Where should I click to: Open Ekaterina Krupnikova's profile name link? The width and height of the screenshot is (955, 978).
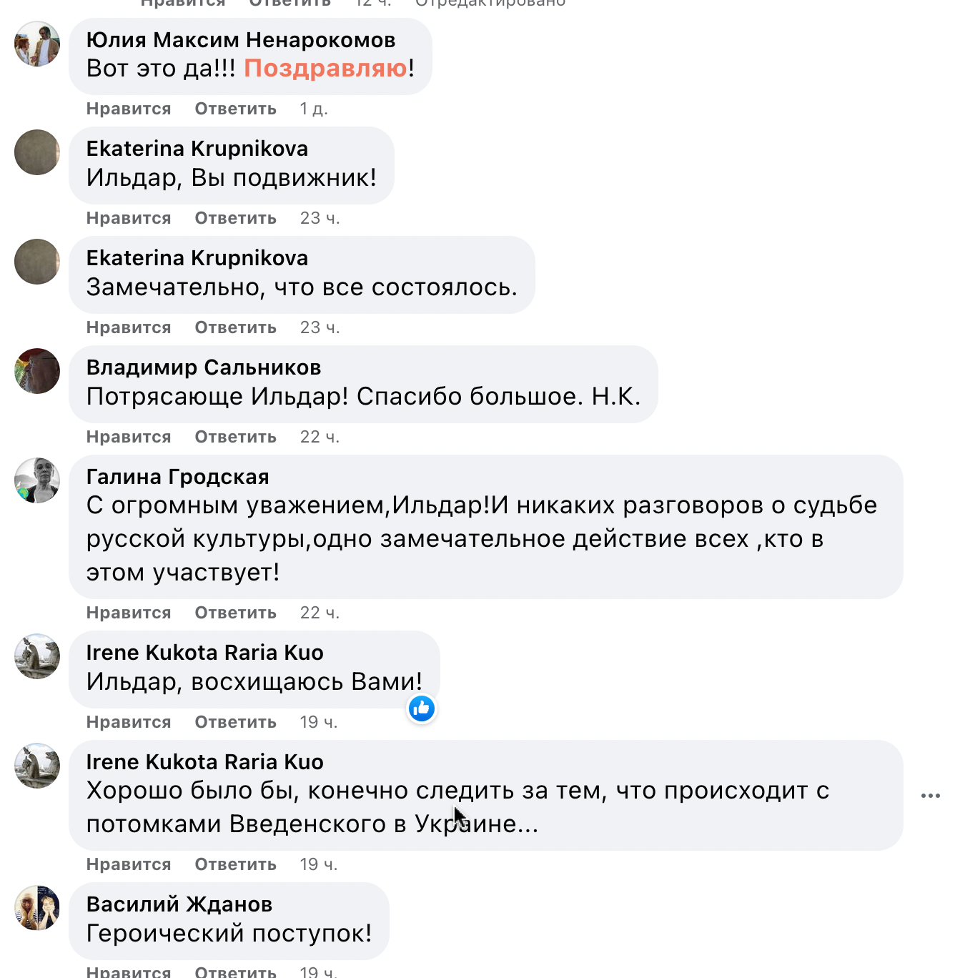pos(197,149)
